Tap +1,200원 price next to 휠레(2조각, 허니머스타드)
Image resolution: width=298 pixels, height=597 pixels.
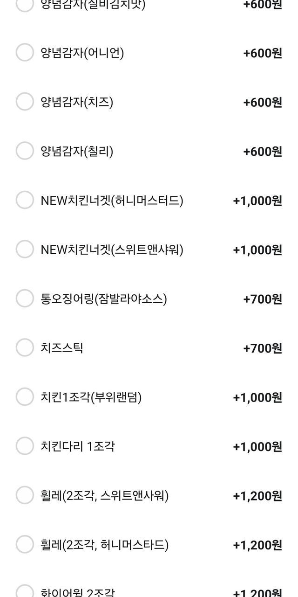pos(257,545)
